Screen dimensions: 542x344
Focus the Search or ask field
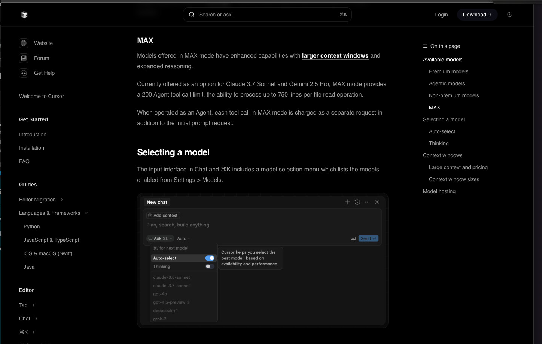[267, 15]
